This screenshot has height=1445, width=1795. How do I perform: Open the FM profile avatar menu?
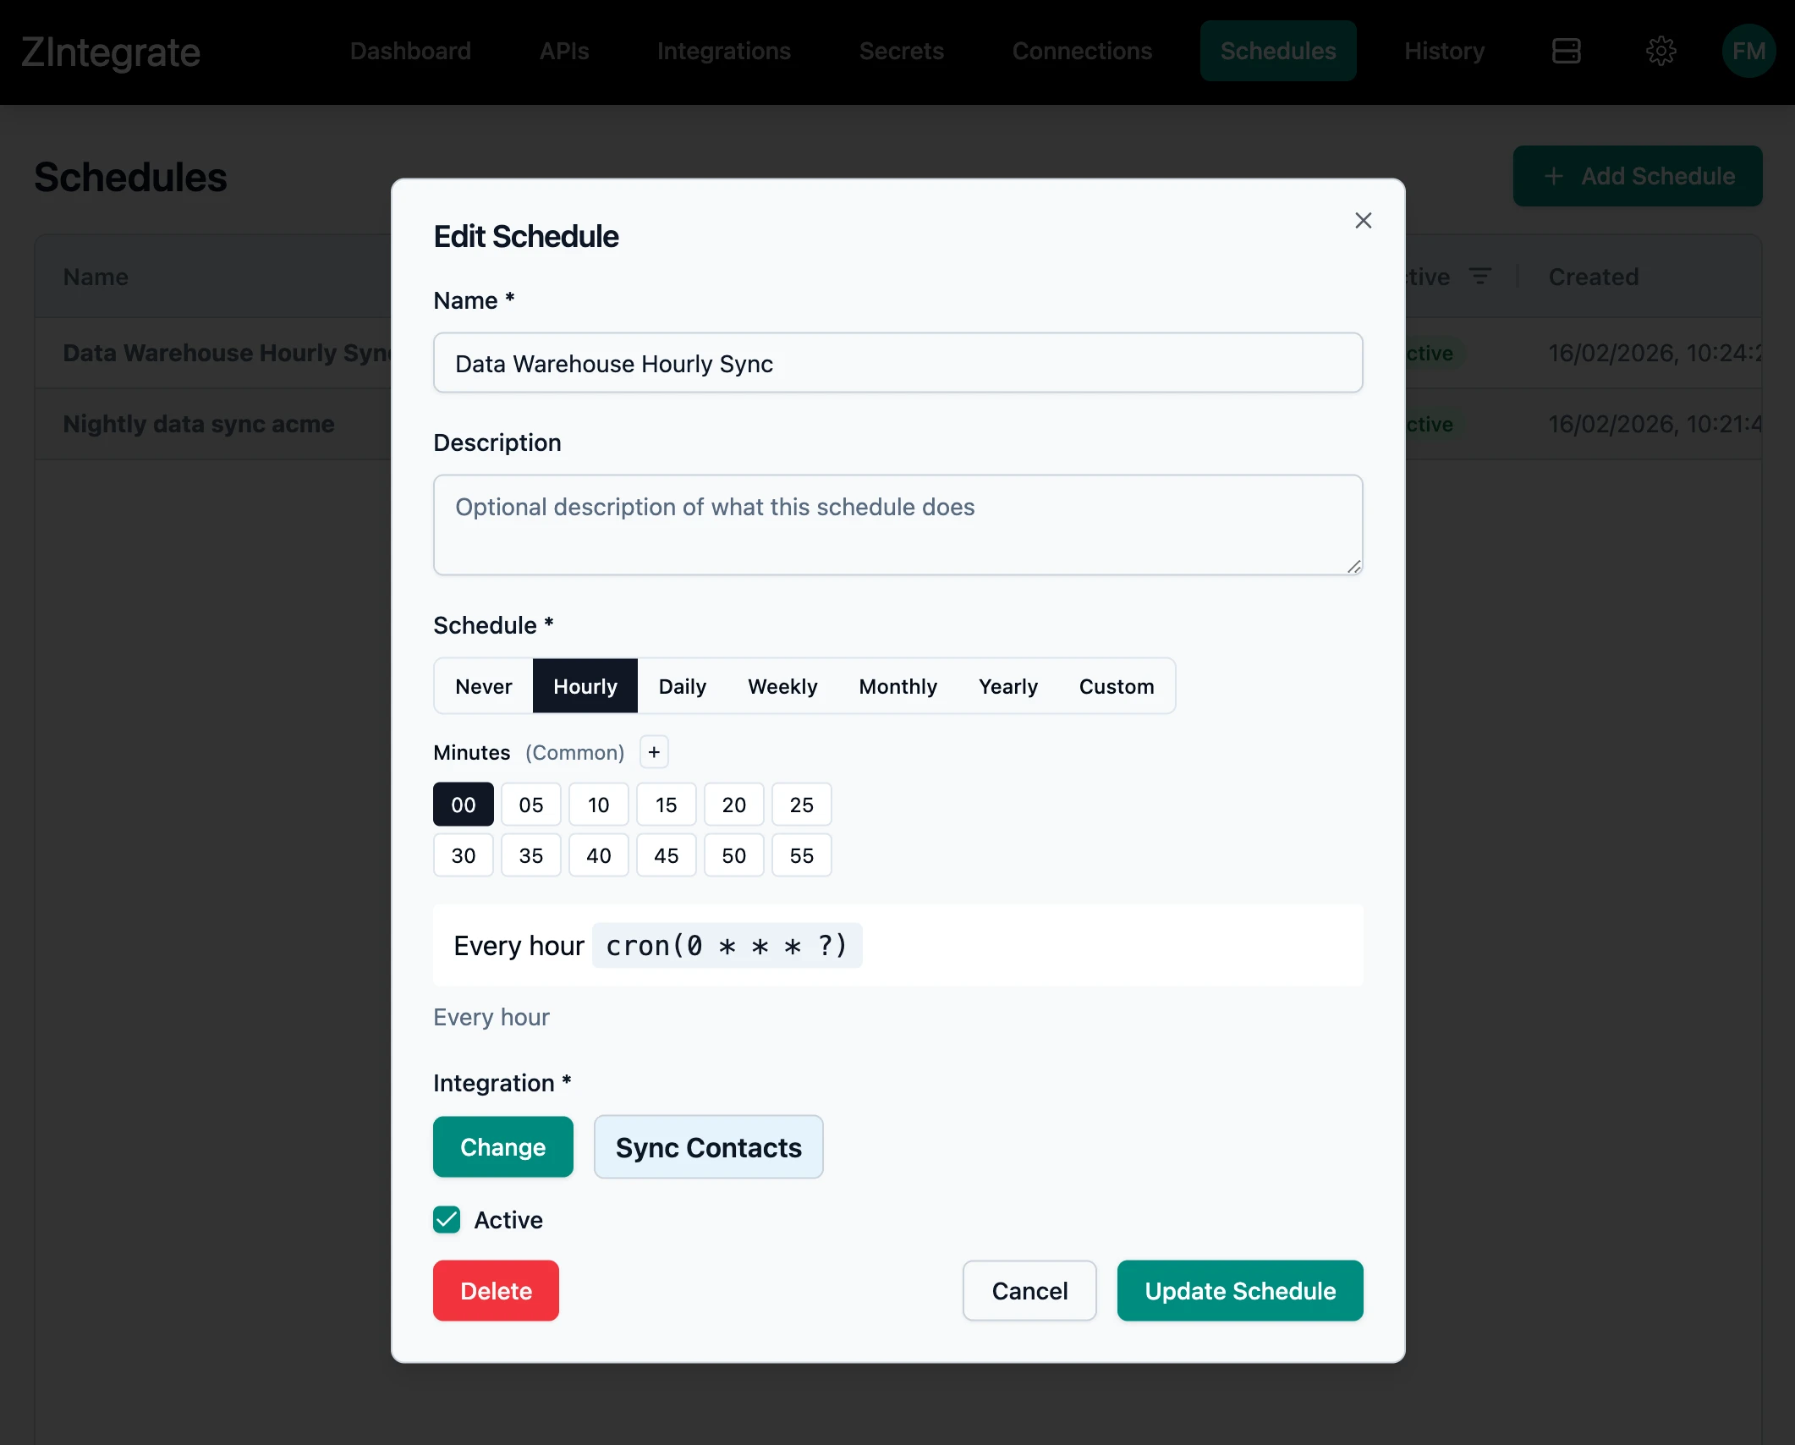1748,51
